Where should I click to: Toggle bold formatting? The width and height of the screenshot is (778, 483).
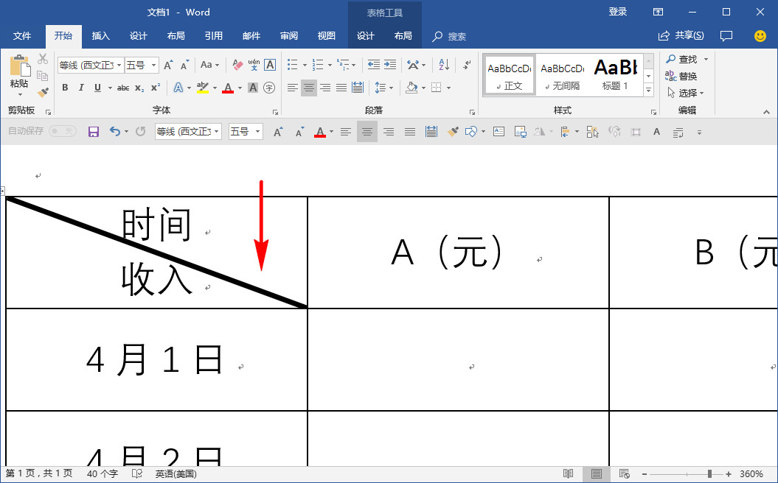point(65,88)
